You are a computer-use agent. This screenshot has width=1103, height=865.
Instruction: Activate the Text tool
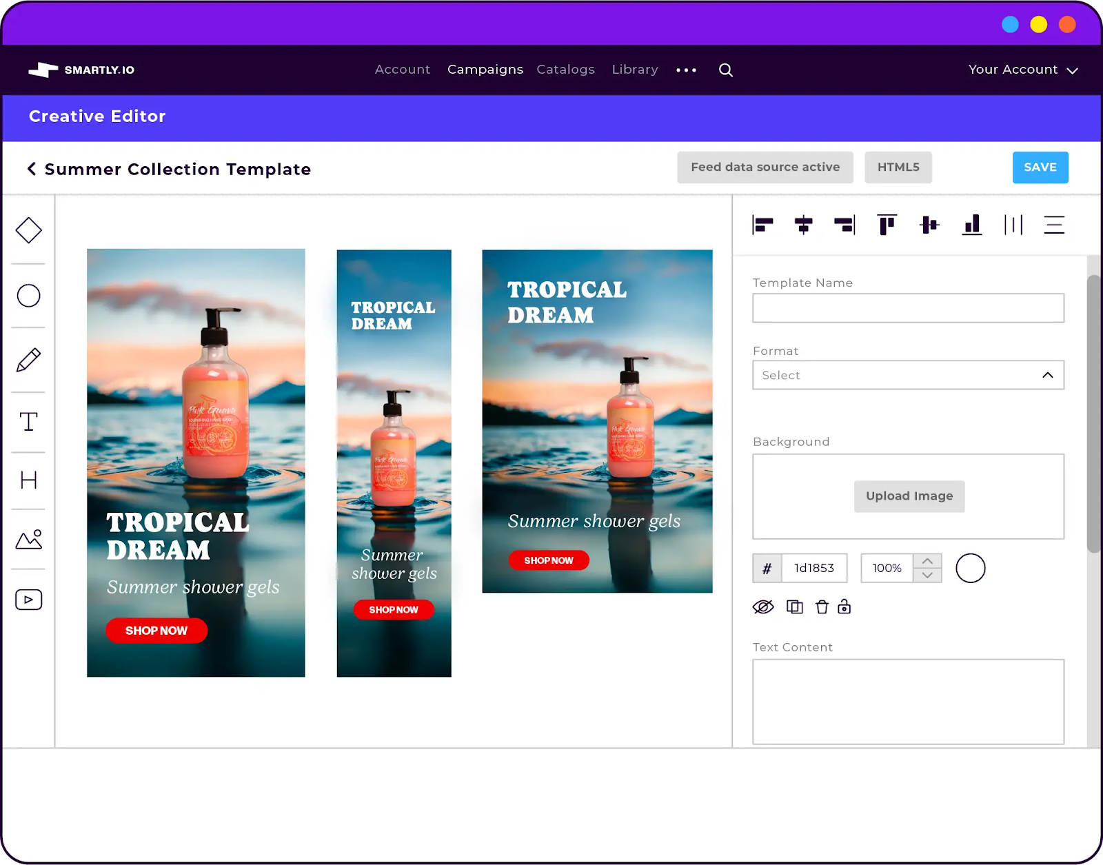(29, 421)
